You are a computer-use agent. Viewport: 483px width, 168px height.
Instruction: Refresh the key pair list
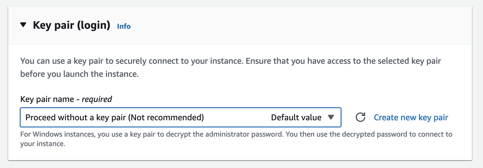[x=361, y=117]
